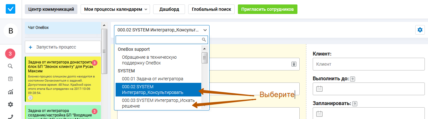Click the Запланировать: label
The image size is (428, 119).
(x=332, y=103)
